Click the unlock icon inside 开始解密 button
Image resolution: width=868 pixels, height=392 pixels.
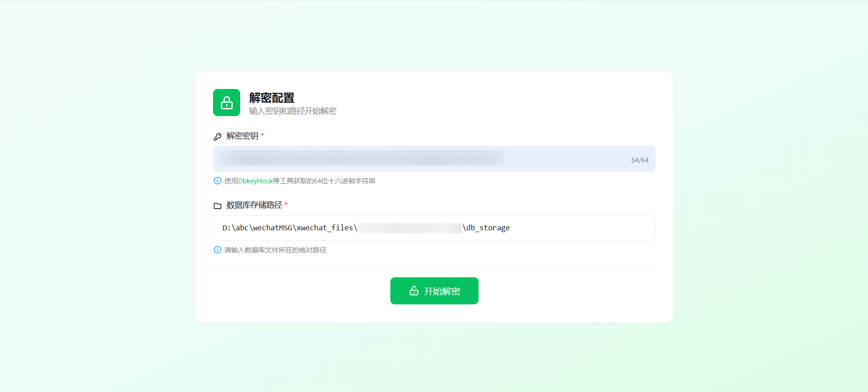414,291
